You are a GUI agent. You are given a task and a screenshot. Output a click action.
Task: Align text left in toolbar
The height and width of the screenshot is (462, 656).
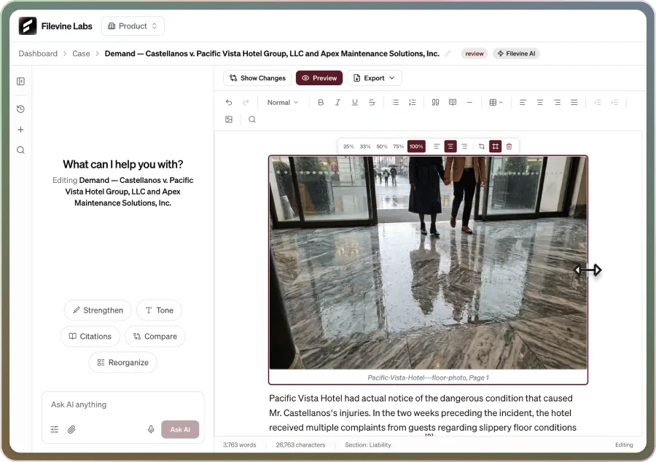(523, 103)
